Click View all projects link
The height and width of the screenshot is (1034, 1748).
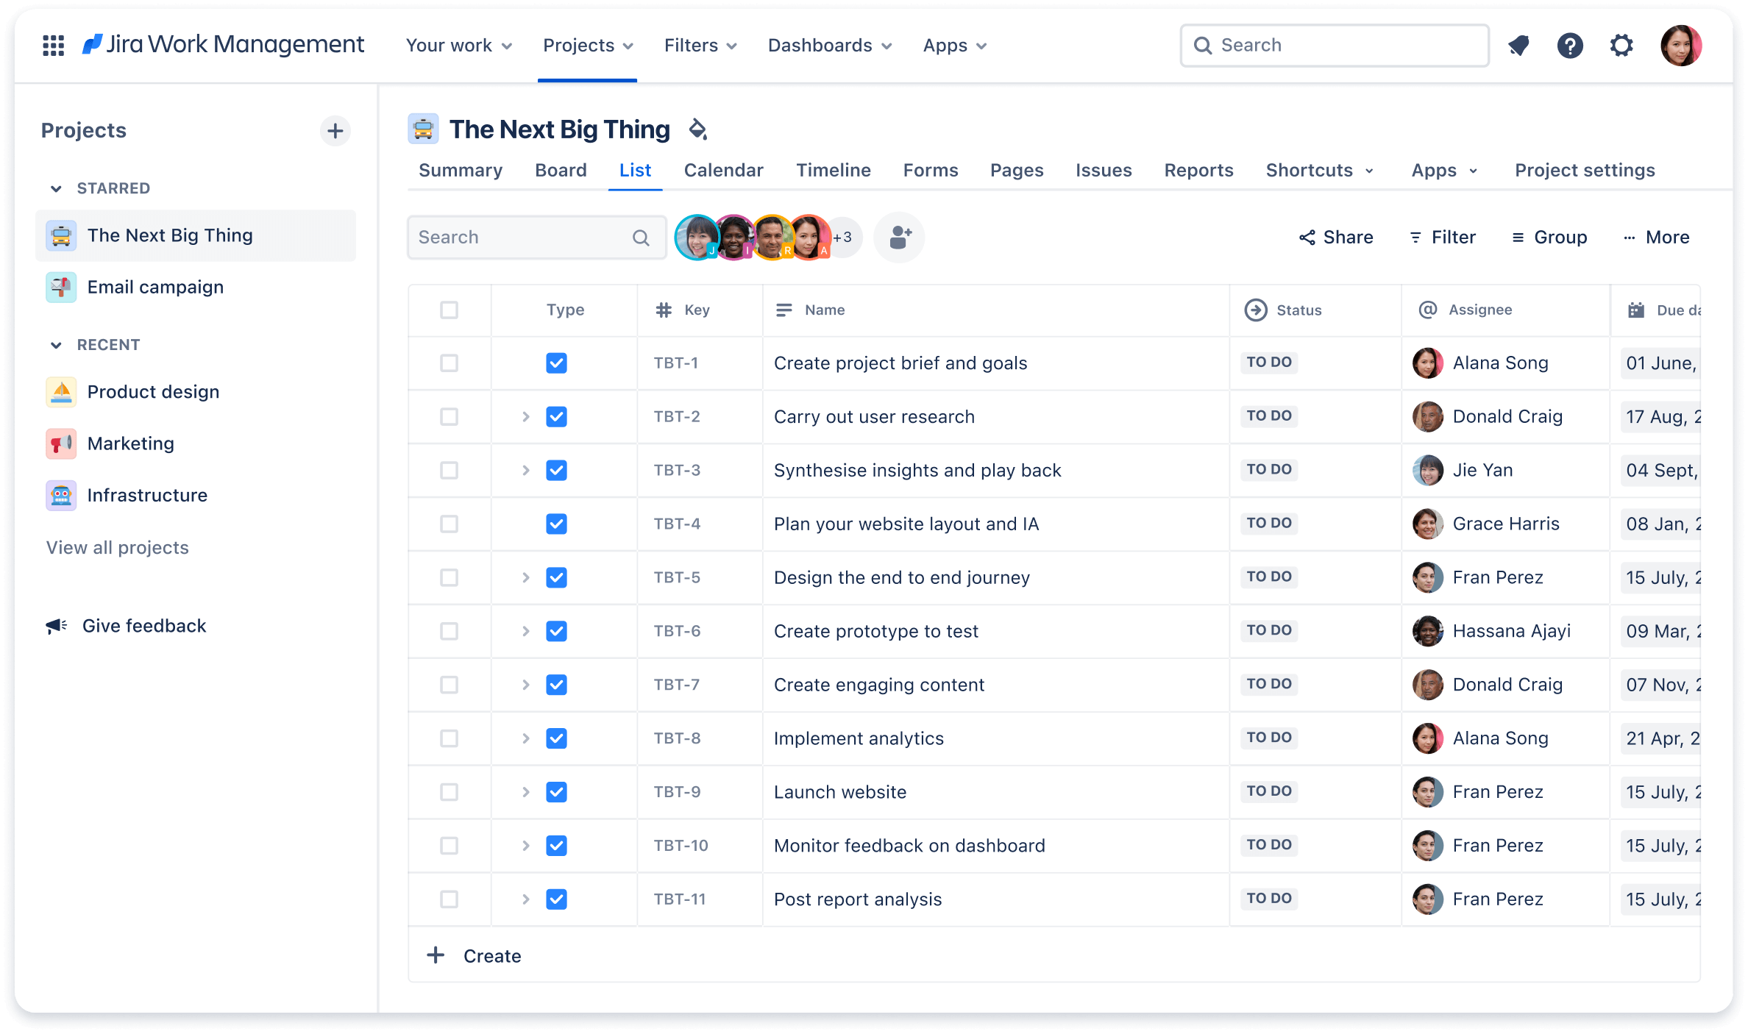(116, 546)
